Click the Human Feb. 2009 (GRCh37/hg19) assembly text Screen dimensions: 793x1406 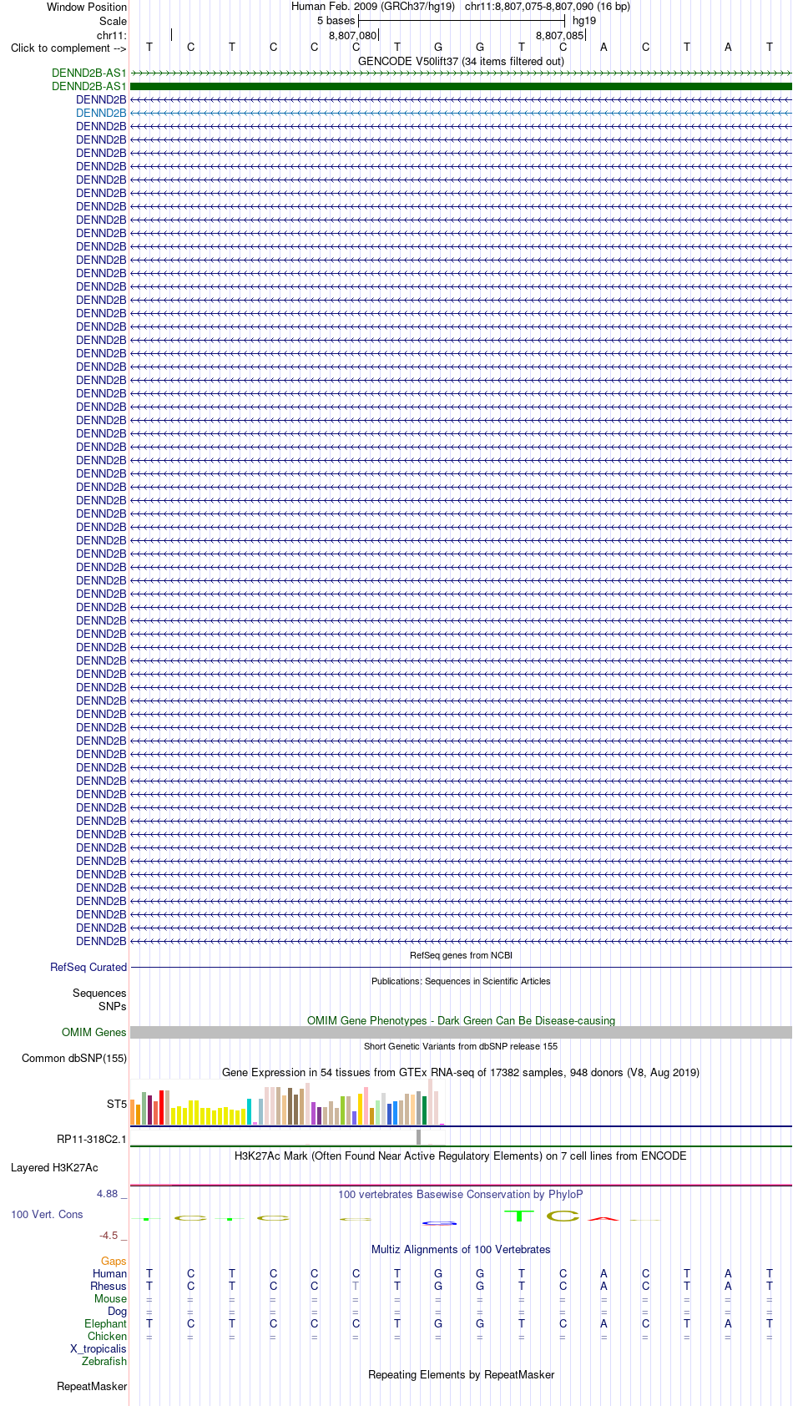click(x=373, y=6)
